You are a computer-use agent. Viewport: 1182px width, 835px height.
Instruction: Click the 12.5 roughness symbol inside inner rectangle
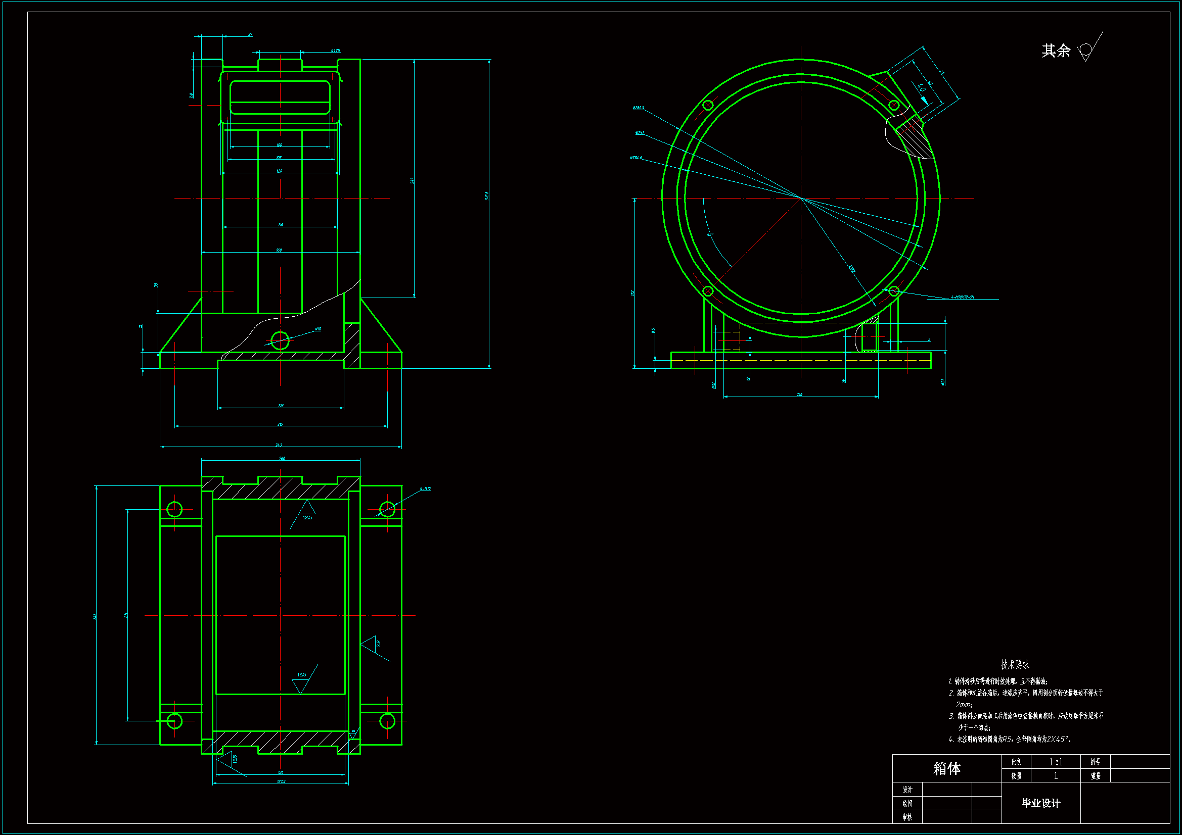[x=301, y=684]
